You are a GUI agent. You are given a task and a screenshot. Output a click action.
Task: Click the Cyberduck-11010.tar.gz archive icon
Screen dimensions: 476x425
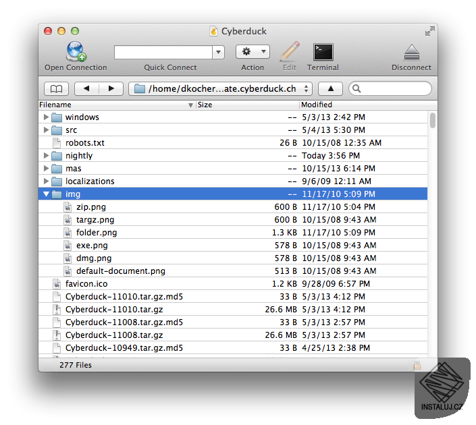(x=57, y=310)
